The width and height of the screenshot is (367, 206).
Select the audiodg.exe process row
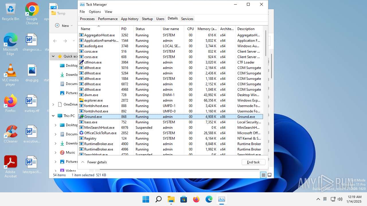pyautogui.click(x=171, y=46)
